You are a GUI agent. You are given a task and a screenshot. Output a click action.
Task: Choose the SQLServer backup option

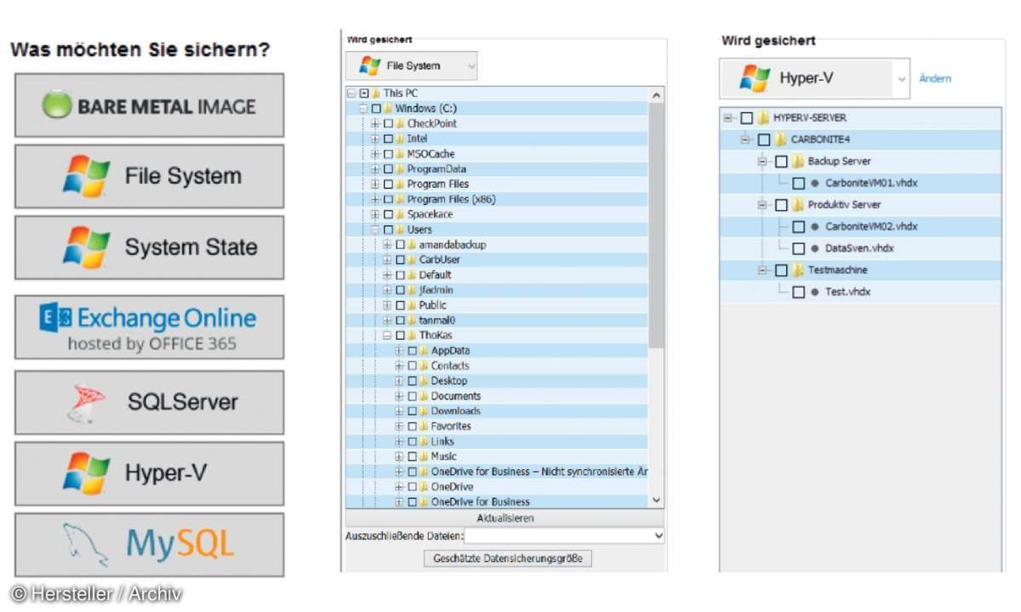tap(150, 402)
